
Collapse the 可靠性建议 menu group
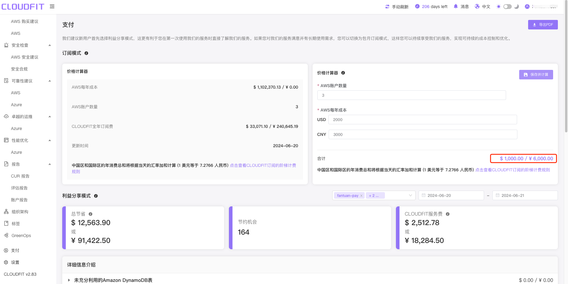pyautogui.click(x=50, y=81)
